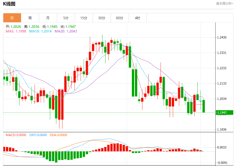The image size is (234, 166).
Task: Click the MA10: 1.2014 label
Action: pyautogui.click(x=40, y=31)
